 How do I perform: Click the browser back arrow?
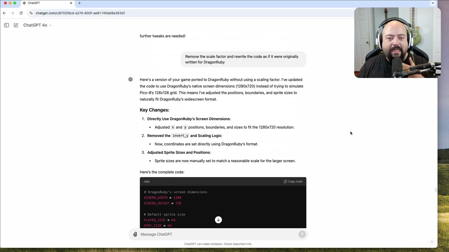coord(4,13)
